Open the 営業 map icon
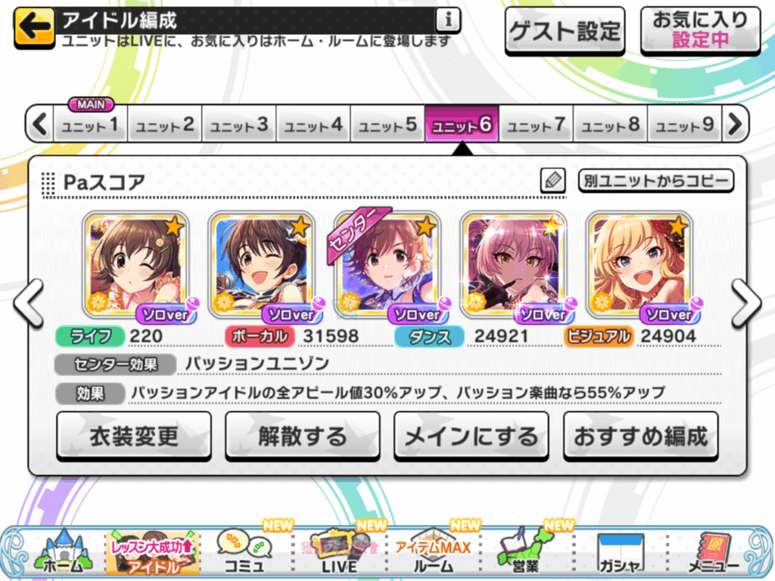Image resolution: width=775 pixels, height=581 pixels. pyautogui.click(x=525, y=551)
